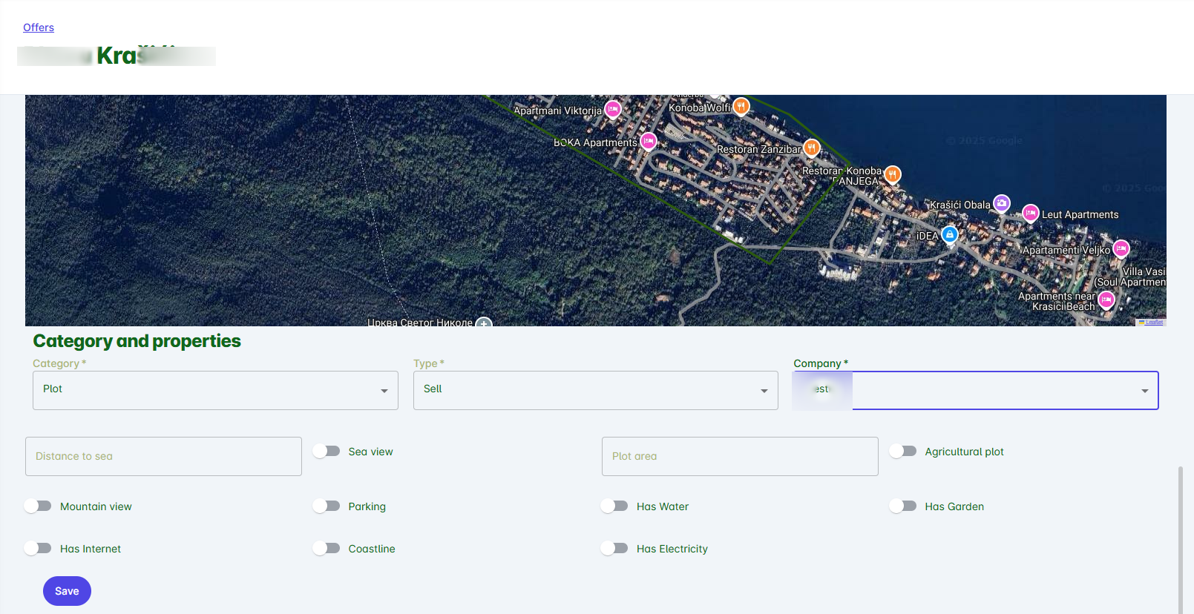Toggle the Agricultural plot switch
Image resolution: width=1194 pixels, height=614 pixels.
coord(903,451)
